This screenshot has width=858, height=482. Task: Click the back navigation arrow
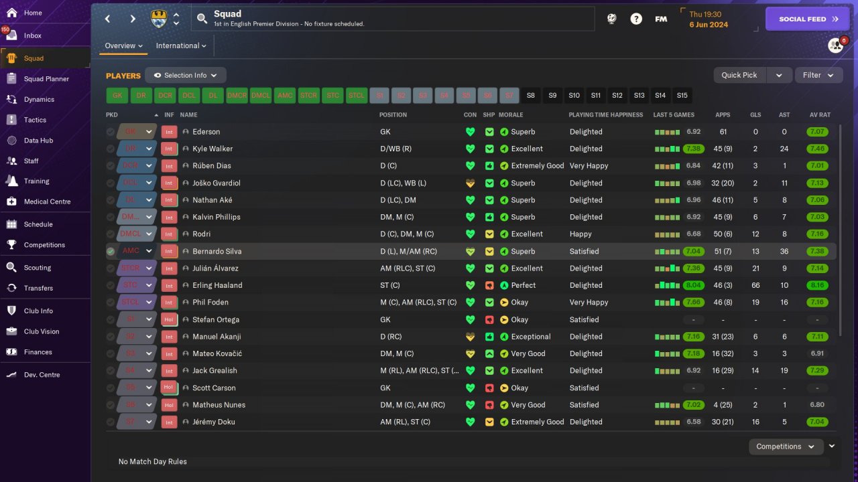pyautogui.click(x=107, y=19)
